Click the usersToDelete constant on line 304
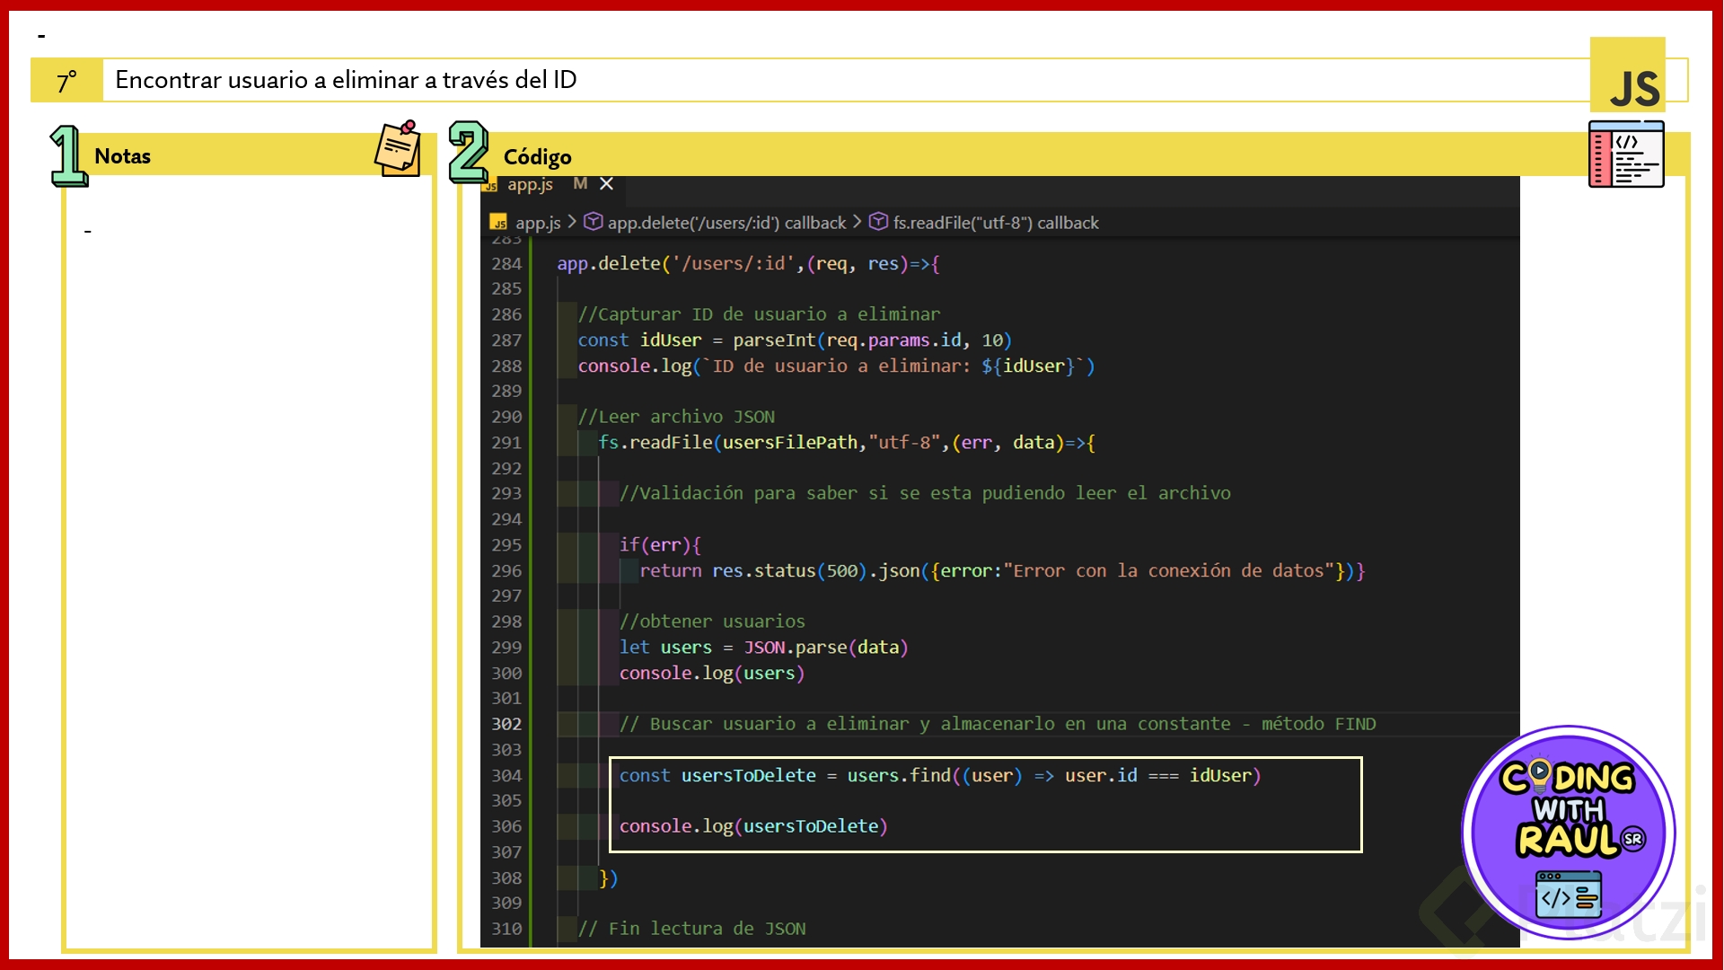This screenshot has height=970, width=1724. click(x=748, y=775)
